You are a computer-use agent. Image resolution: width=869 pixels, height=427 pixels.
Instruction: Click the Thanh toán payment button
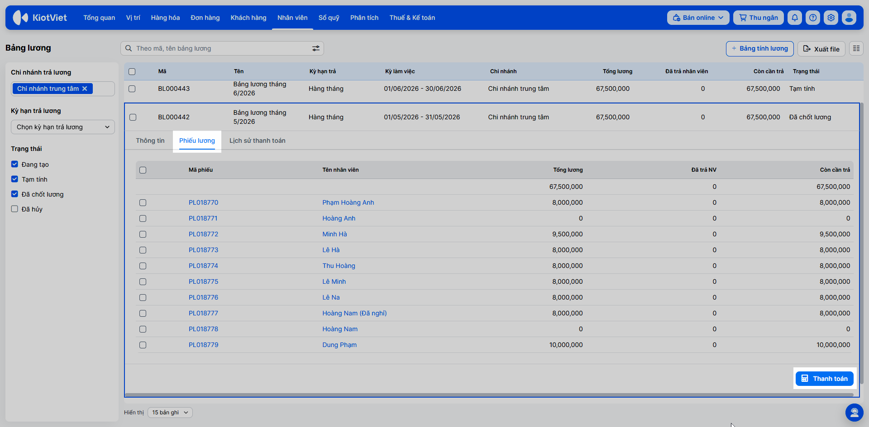coord(825,379)
